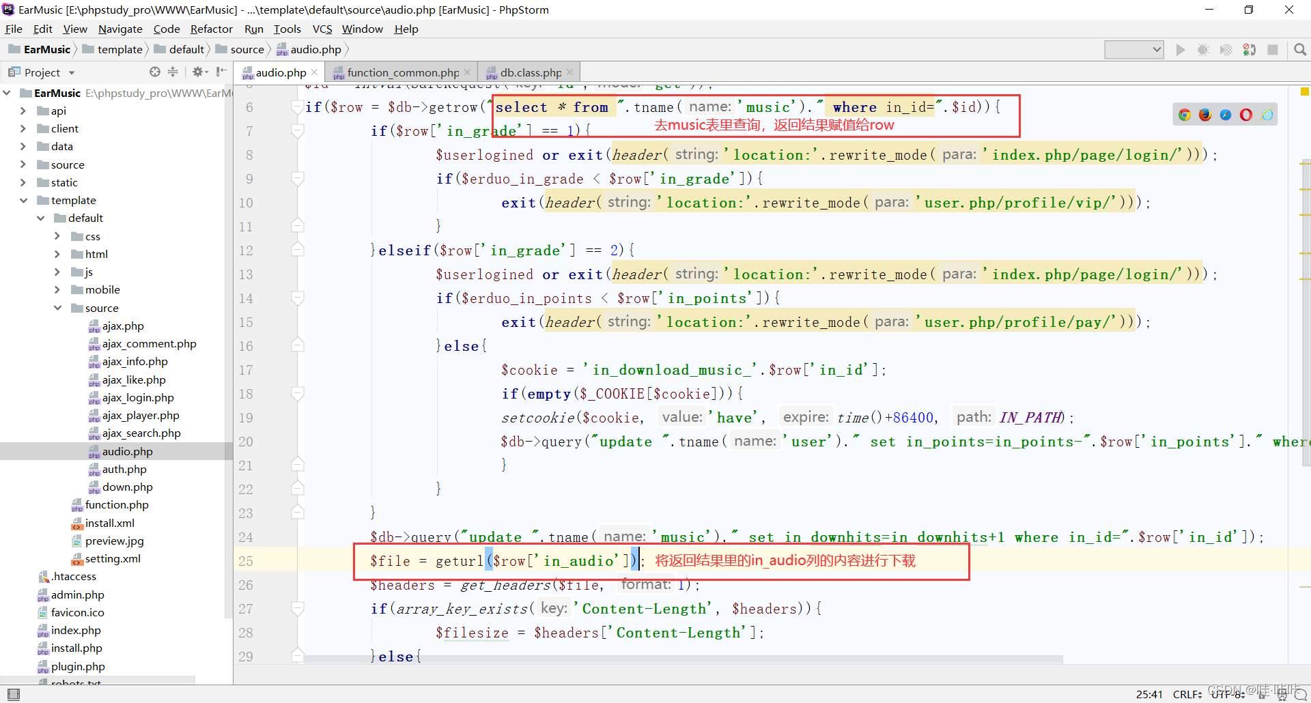Open file in Chrome browser
The height and width of the screenshot is (703, 1311).
1185,115
